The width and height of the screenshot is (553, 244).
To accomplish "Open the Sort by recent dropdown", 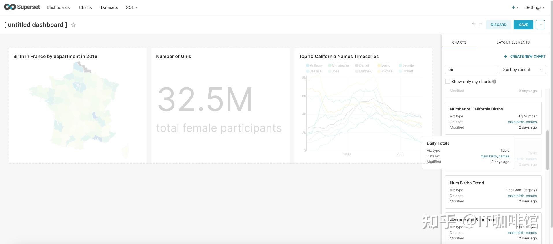I will (x=523, y=70).
